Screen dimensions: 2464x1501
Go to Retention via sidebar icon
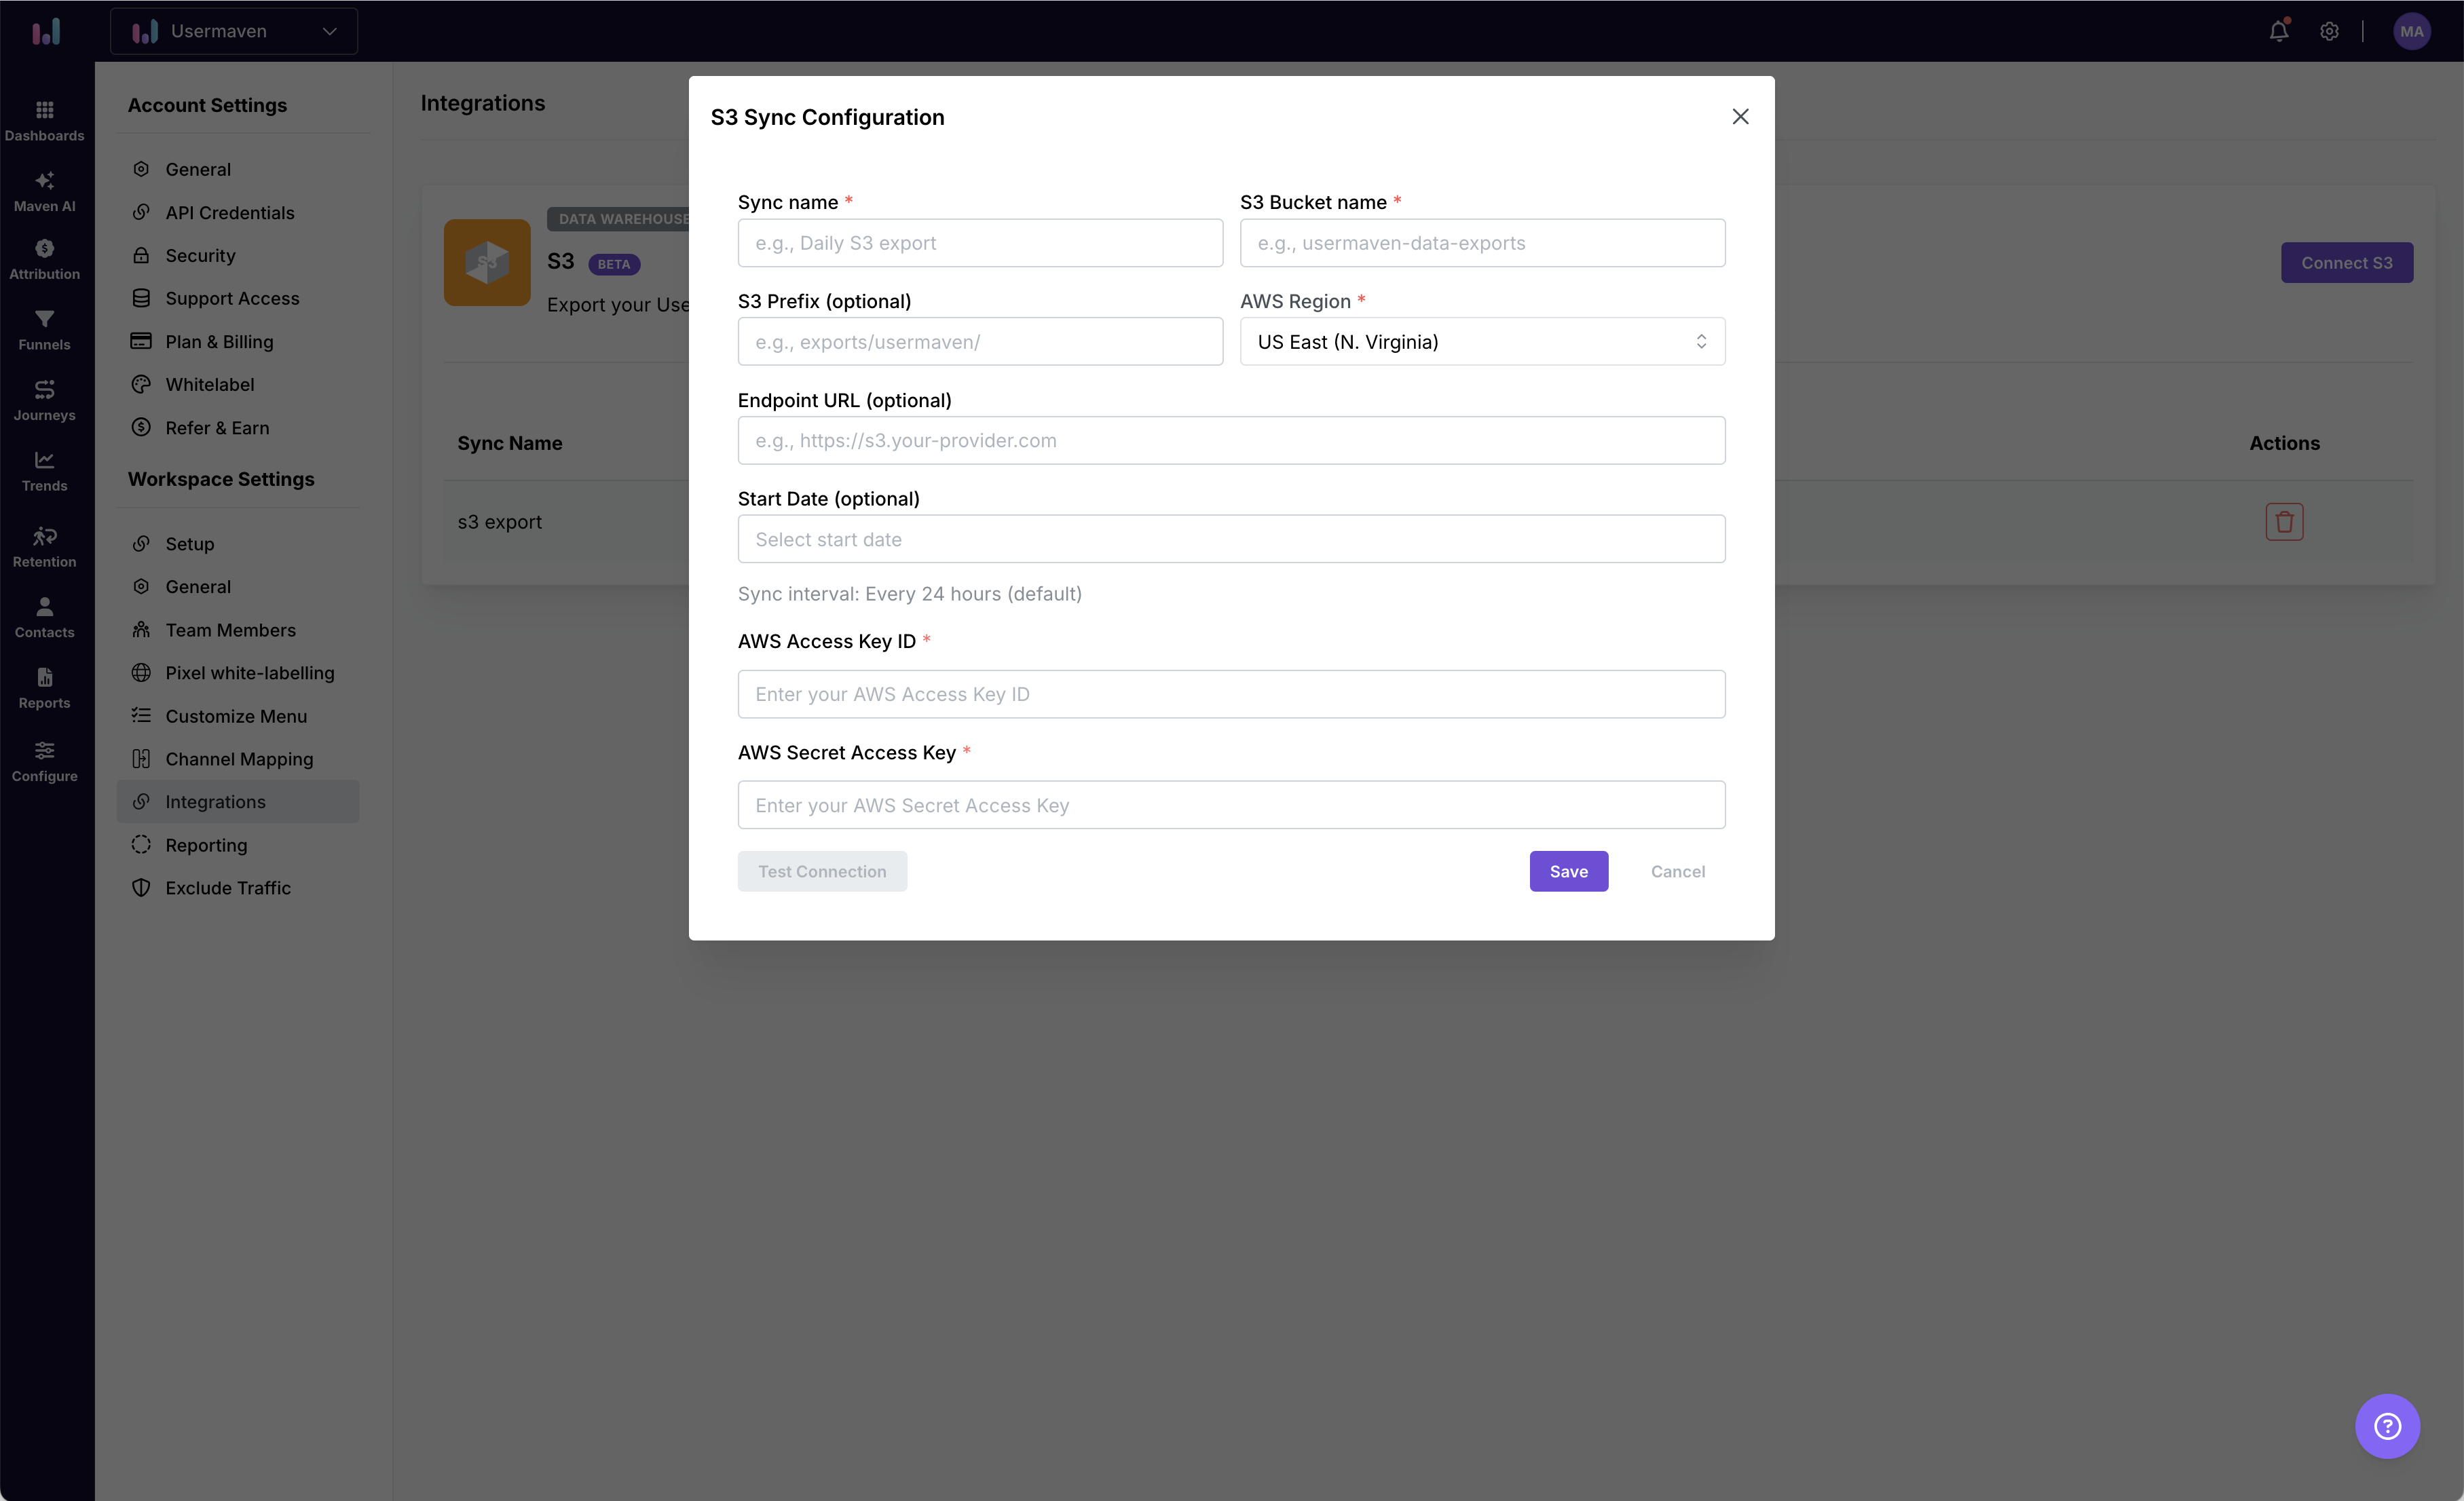pyautogui.click(x=44, y=546)
